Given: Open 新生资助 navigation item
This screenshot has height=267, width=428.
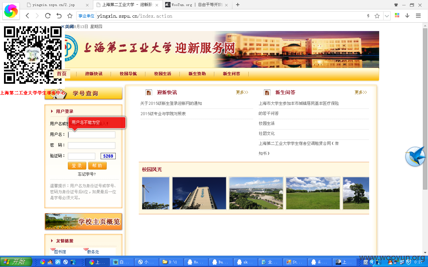Looking at the screenshot, I should 197,74.
